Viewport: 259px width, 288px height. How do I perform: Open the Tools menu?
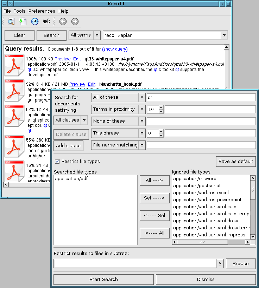19,11
